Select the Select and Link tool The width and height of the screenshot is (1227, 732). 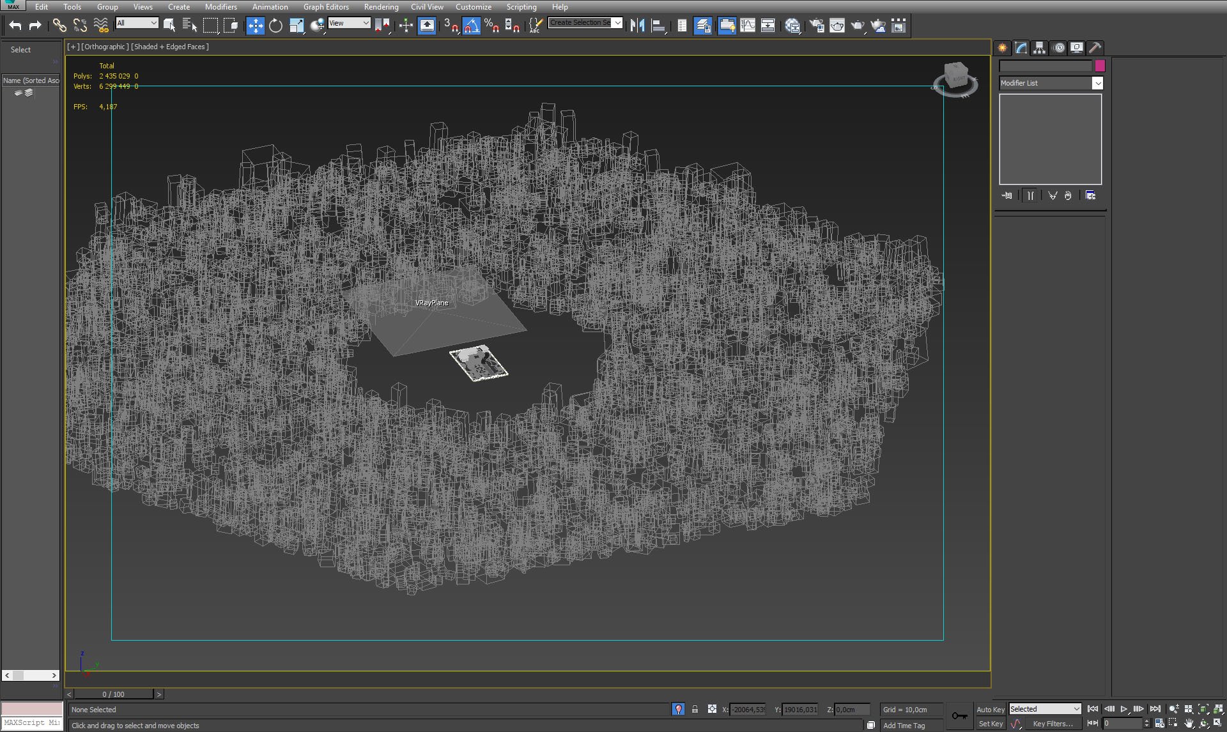(59, 26)
